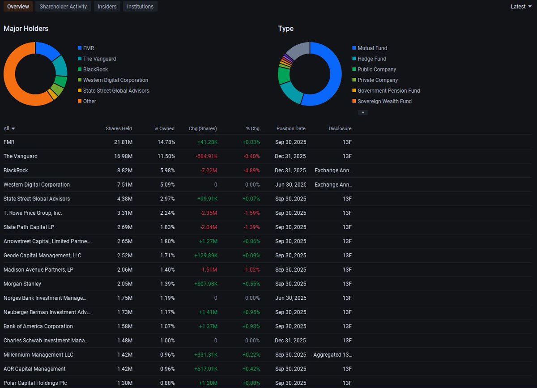The height and width of the screenshot is (388, 537).
Task: Sort by % Chg column header
Action: pos(252,128)
